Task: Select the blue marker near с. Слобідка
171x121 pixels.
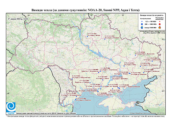Action: (105, 39)
